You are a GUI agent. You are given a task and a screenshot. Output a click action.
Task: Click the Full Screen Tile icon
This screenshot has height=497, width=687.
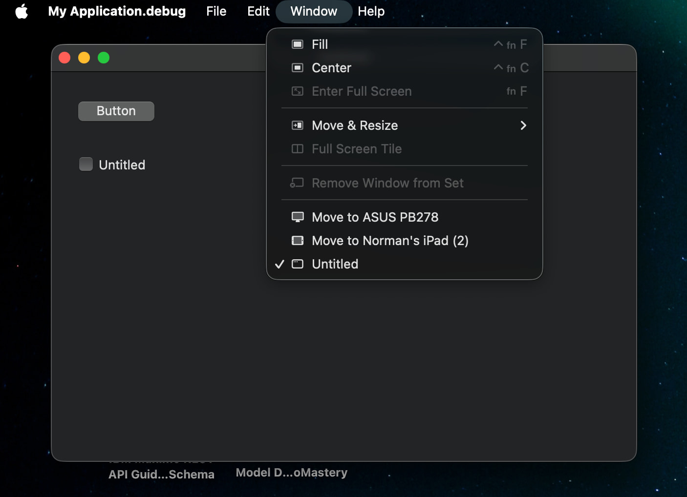click(x=298, y=149)
